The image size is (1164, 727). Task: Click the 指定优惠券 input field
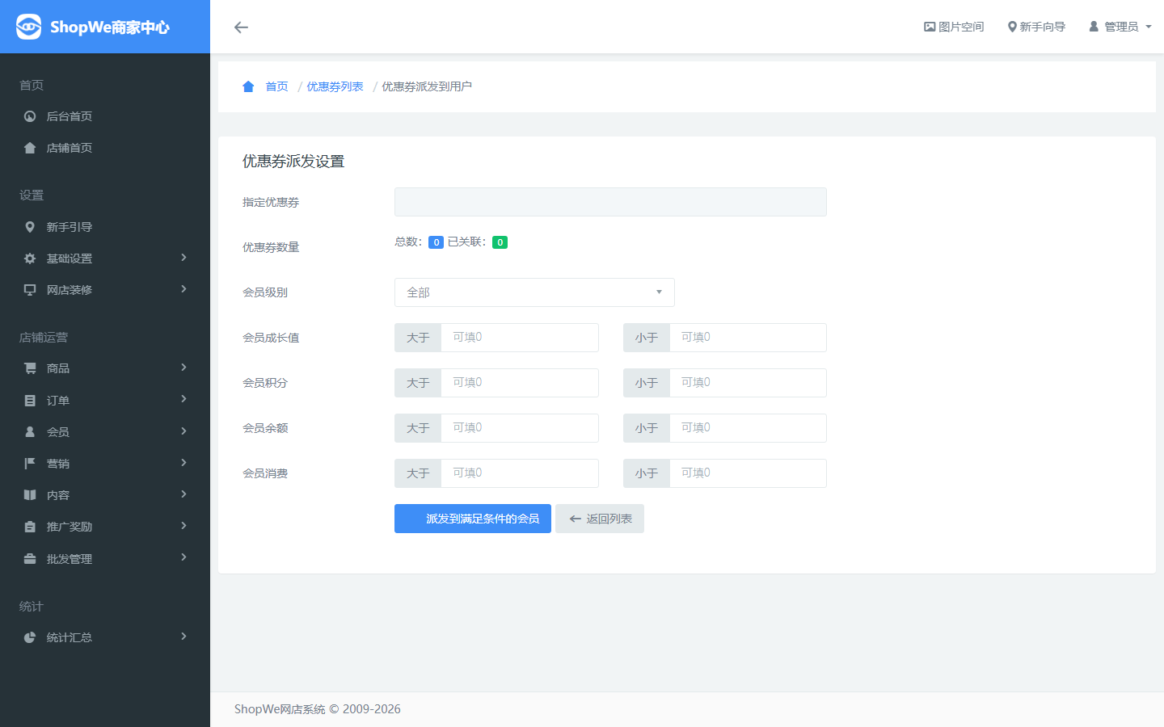tap(610, 202)
